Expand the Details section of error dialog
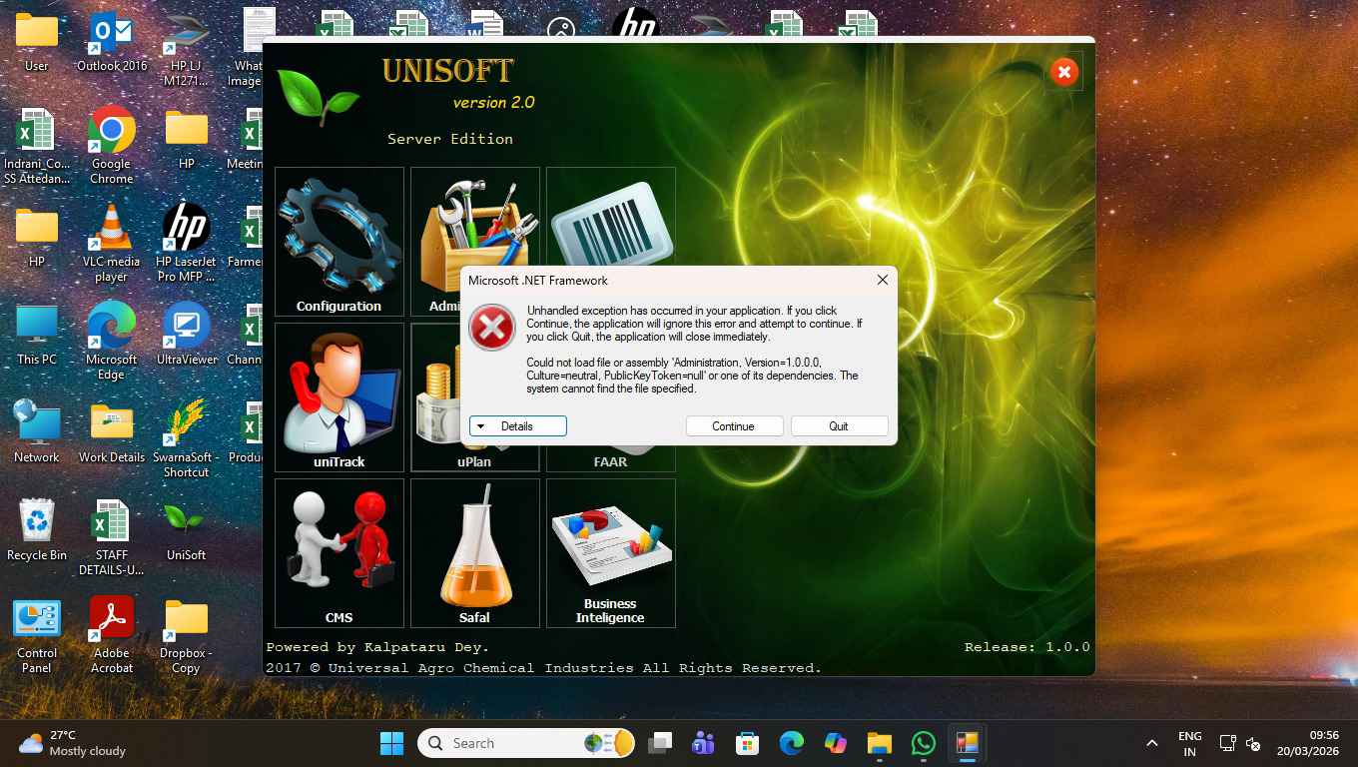 517,426
